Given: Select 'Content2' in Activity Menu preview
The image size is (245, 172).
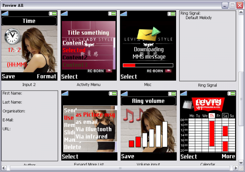Looking at the screenshot, I should pyautogui.click(x=75, y=58).
